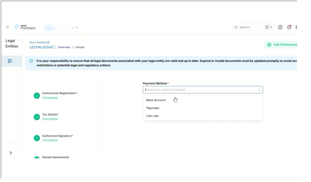Click the info icon in the banner
The width and height of the screenshot is (311, 182).
(31, 61)
